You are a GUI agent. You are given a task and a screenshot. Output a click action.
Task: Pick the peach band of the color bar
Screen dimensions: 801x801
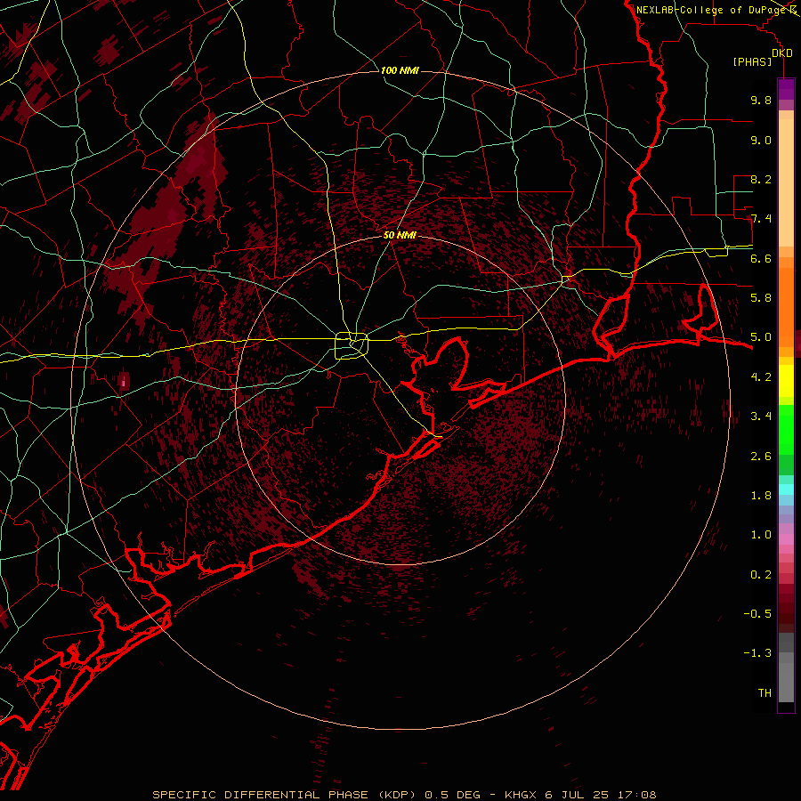tap(786, 184)
